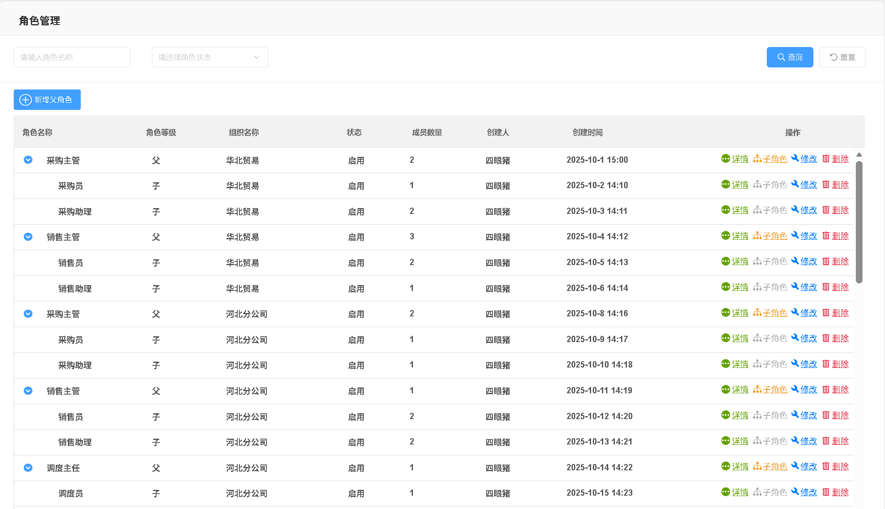Screen dimensions: 885x509
Task: Click the wrench 修改 icon for 调度主任
Action: [795, 466]
